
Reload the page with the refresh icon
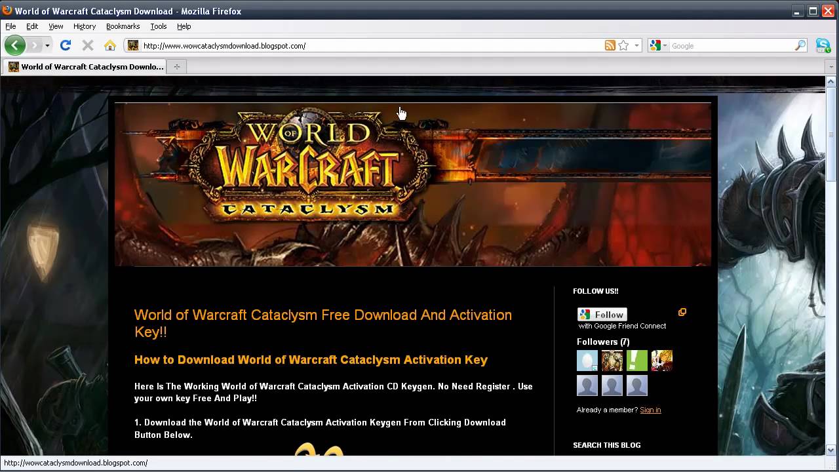tap(65, 45)
